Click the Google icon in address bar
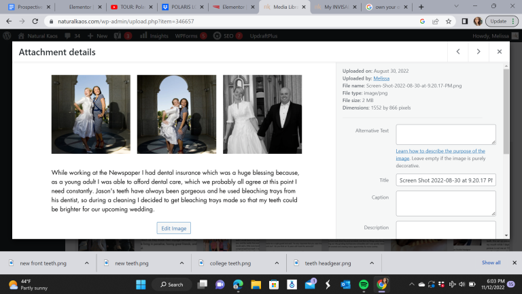 coord(422,21)
